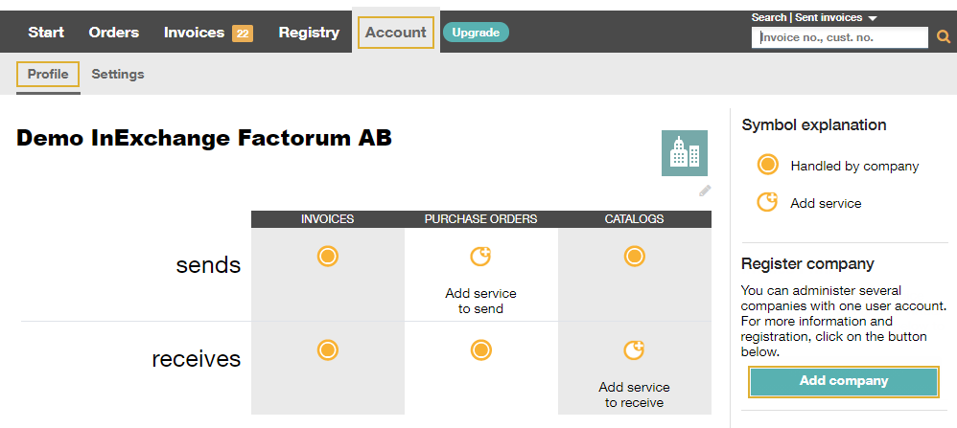Switch to the Registry tab
The width and height of the screenshot is (957, 428).
309,33
